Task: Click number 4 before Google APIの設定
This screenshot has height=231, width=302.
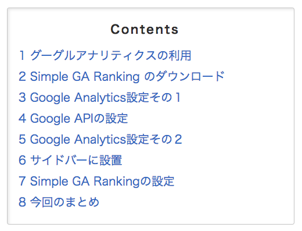Action: 22,118
